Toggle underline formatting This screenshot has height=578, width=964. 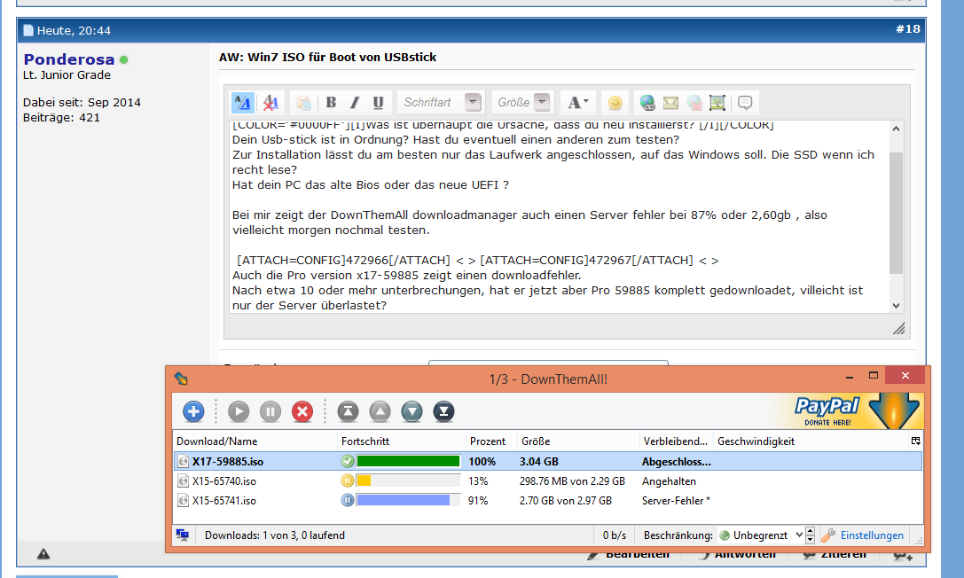[x=378, y=103]
